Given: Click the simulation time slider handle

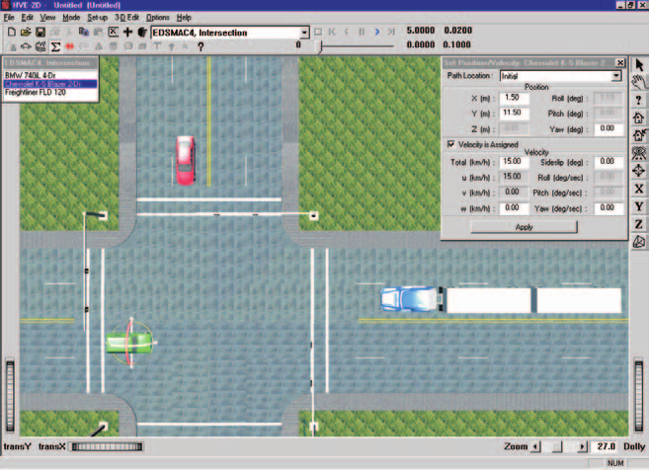Looking at the screenshot, I should pyautogui.click(x=320, y=47).
